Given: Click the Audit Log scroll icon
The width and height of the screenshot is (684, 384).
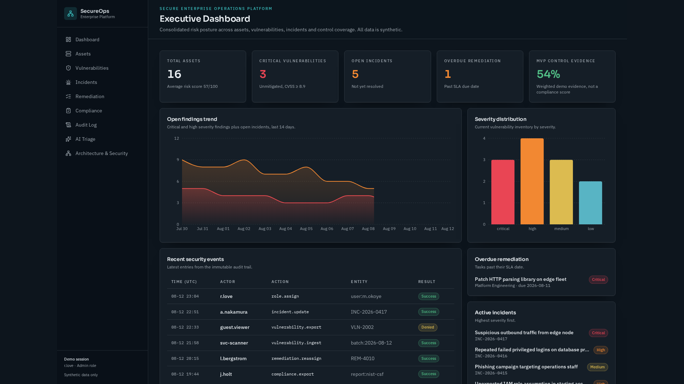Looking at the screenshot, I should pos(68,125).
